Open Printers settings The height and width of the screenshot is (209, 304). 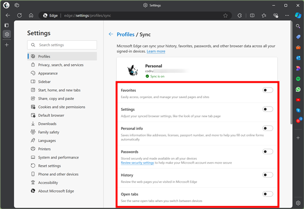[x=62, y=149]
